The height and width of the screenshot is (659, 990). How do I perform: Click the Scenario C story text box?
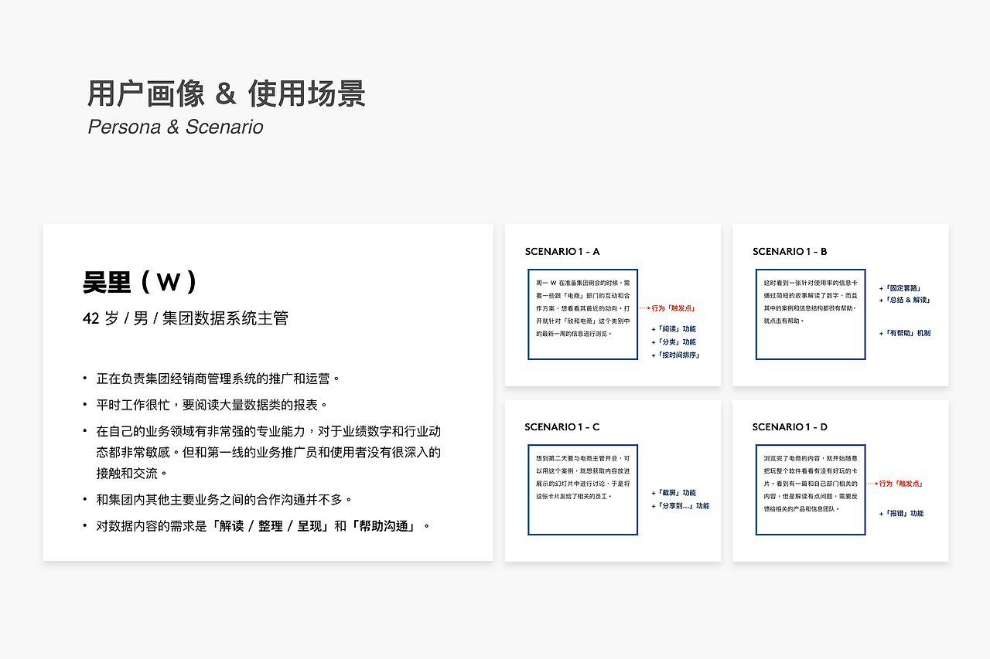pos(582,490)
